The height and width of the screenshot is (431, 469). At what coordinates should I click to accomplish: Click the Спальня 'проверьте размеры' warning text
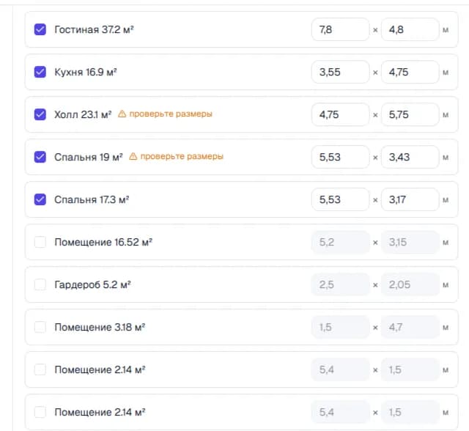coord(182,156)
